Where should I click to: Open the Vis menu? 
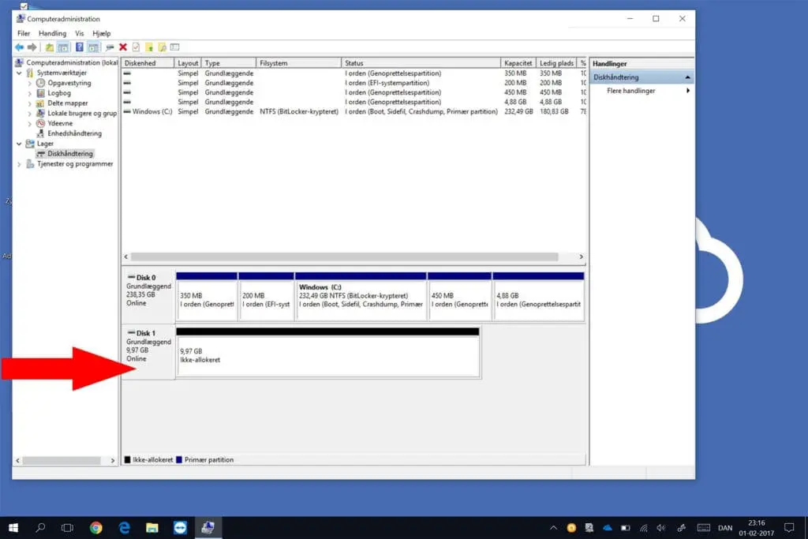tap(80, 34)
